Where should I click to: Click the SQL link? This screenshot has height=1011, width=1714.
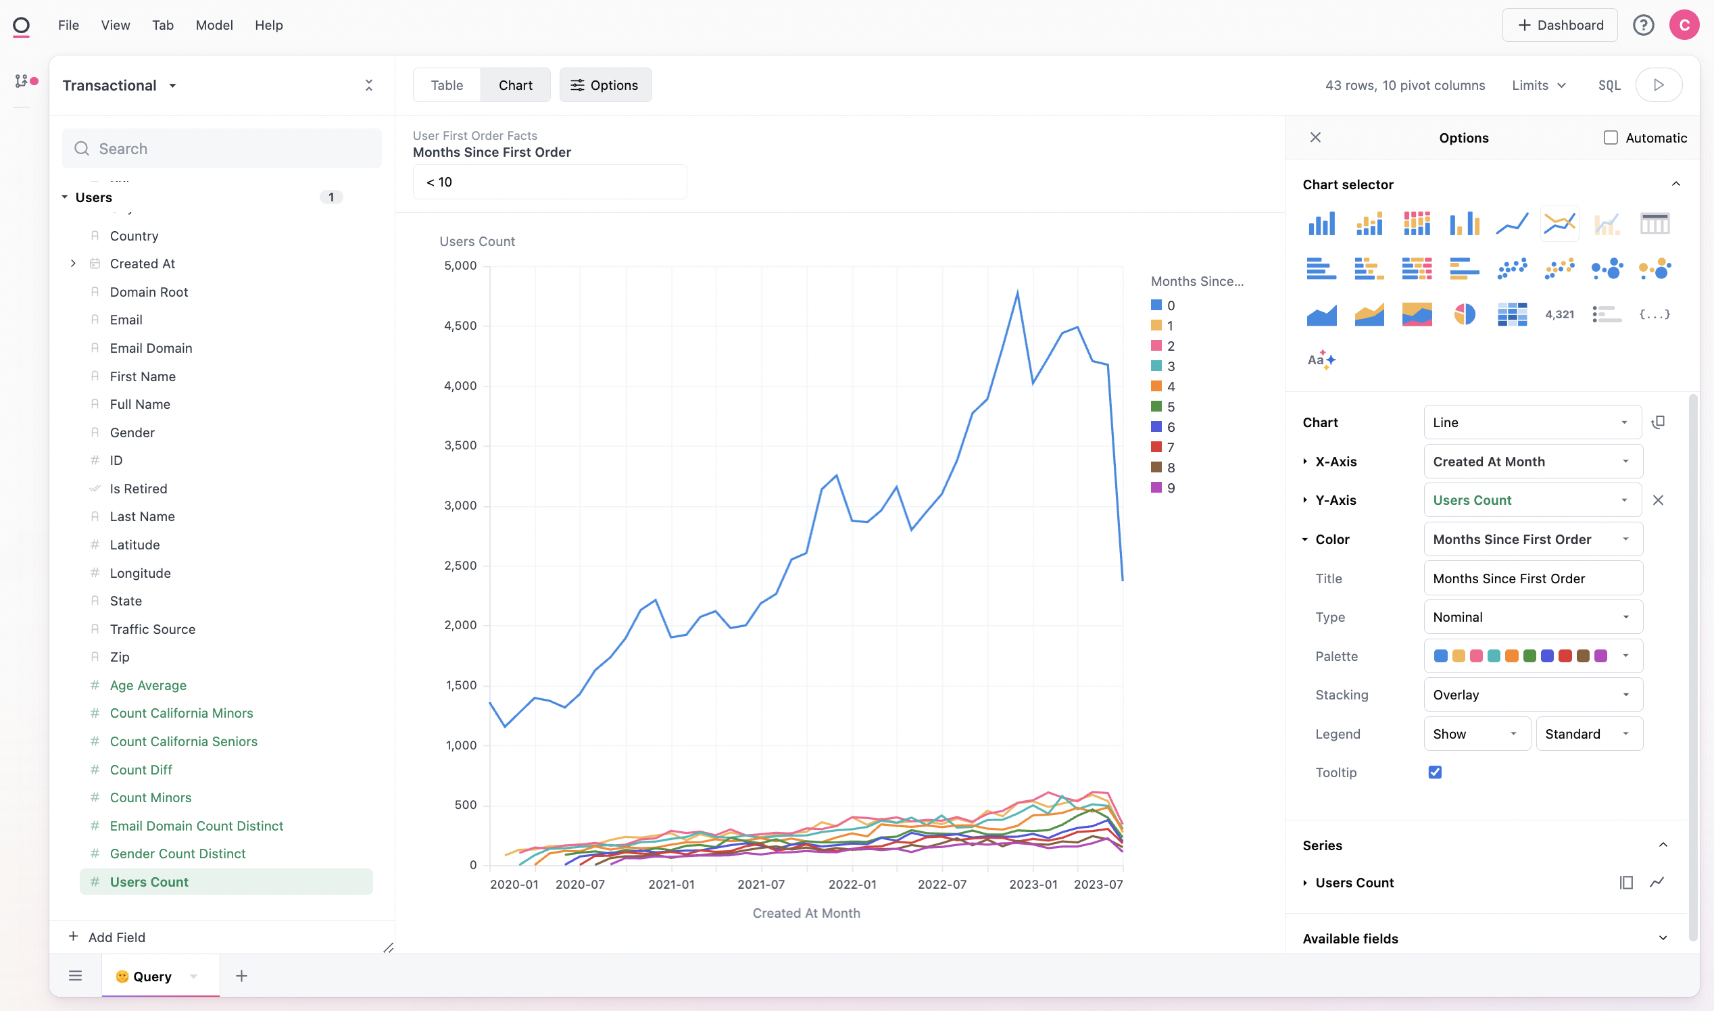tap(1609, 85)
